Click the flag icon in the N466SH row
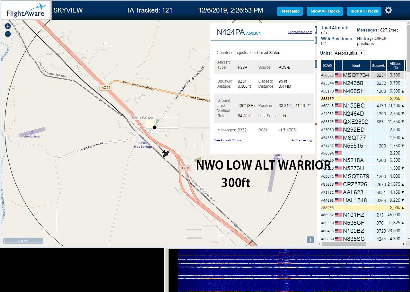This screenshot has height=292, width=410. tap(338, 91)
